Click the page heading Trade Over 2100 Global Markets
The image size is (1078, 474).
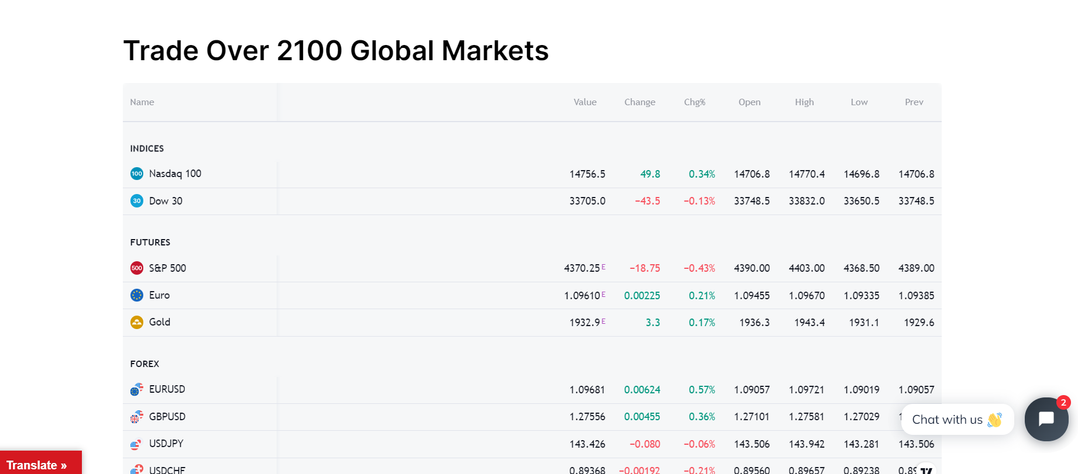point(336,51)
